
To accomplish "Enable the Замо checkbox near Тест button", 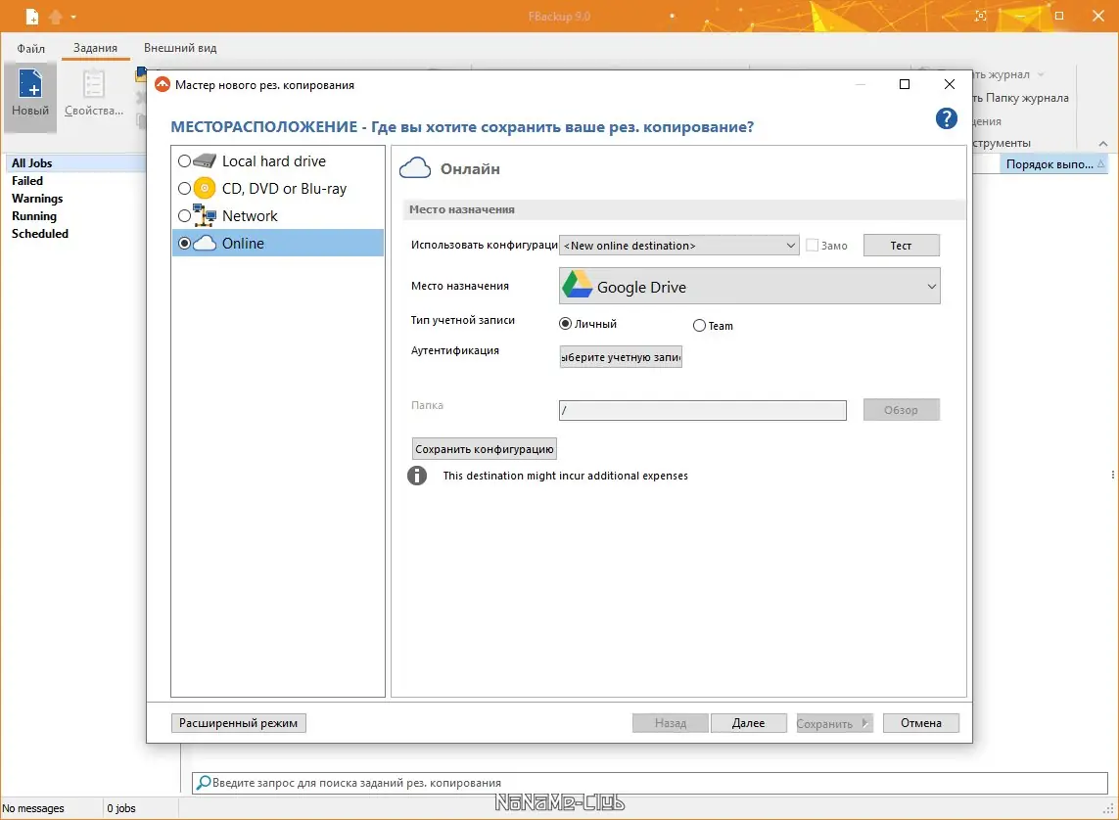I will (811, 246).
